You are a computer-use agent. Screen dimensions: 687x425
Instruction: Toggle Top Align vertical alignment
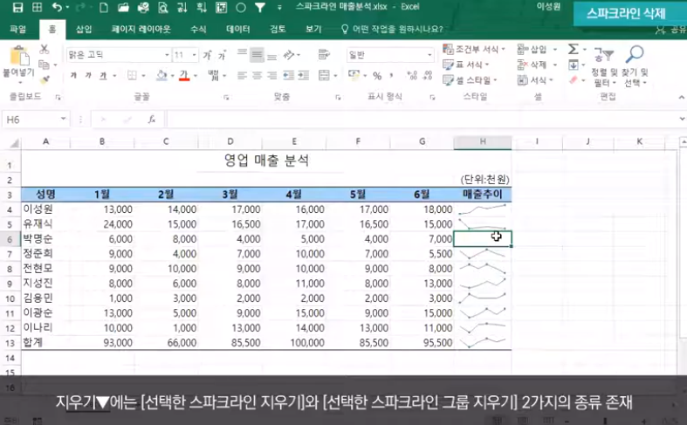[242, 53]
